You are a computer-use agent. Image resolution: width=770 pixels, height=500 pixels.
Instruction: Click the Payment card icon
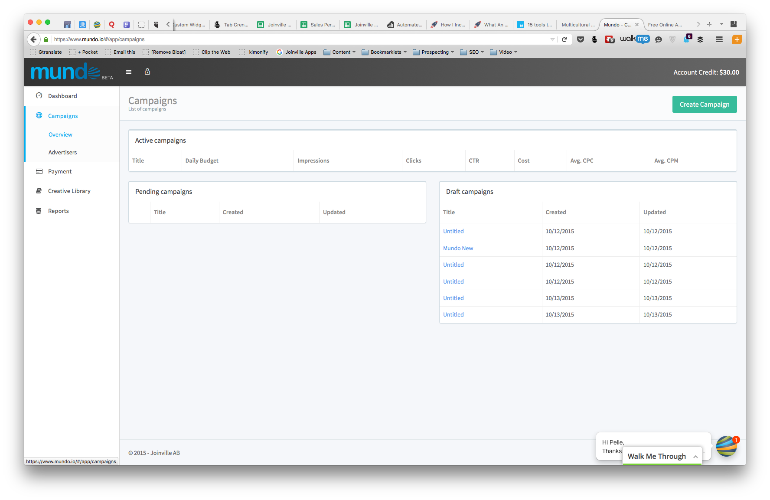tap(39, 171)
